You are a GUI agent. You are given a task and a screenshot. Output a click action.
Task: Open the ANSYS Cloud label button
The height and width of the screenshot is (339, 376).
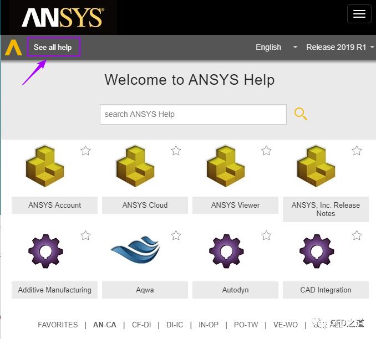click(145, 205)
